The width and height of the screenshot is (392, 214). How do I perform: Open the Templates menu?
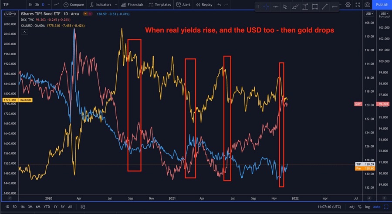(x=159, y=4)
